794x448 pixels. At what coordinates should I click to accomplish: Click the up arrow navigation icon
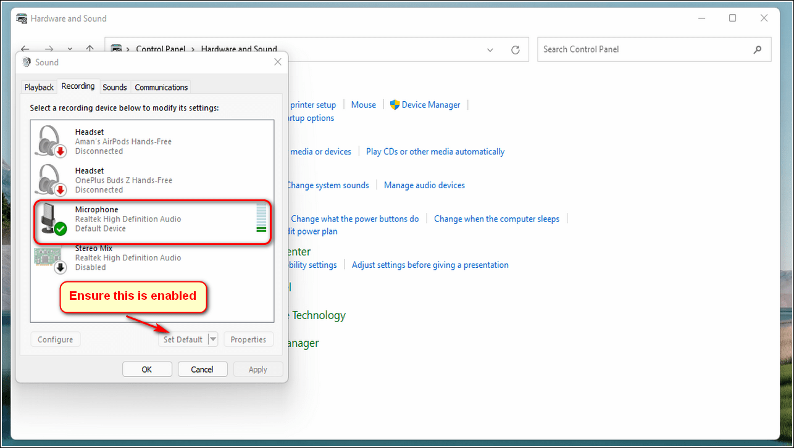[90, 49]
